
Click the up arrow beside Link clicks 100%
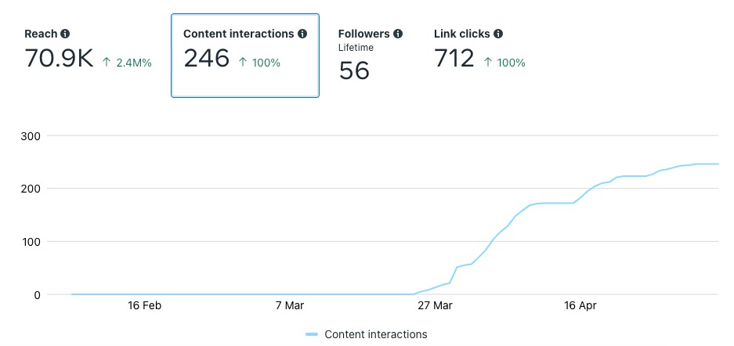(489, 63)
